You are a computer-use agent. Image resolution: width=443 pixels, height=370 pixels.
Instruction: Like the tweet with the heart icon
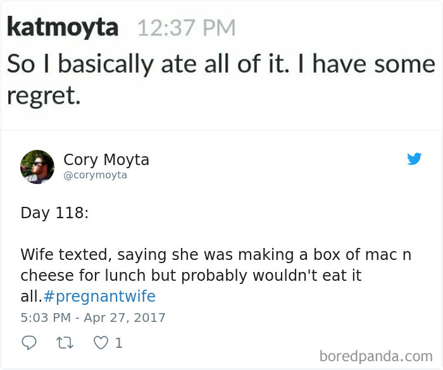pyautogui.click(x=100, y=343)
